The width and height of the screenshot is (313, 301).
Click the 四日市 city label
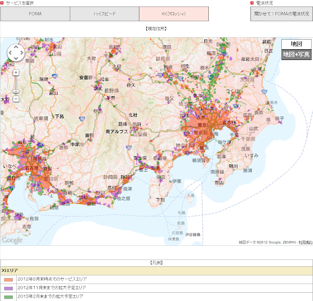pyautogui.click(x=14, y=178)
